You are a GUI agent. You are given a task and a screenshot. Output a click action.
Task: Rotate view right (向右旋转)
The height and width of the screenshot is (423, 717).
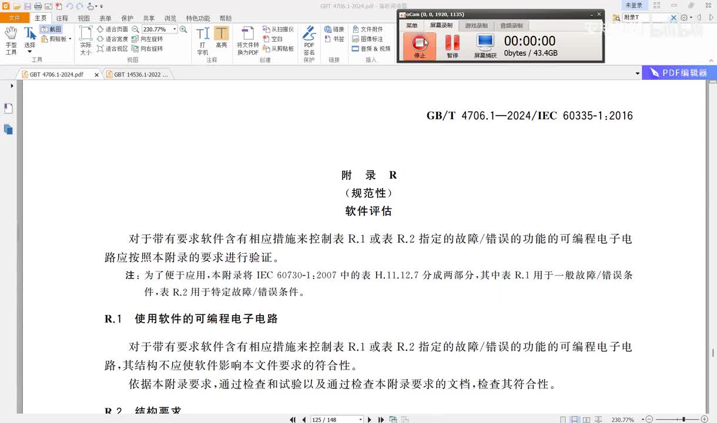point(147,49)
